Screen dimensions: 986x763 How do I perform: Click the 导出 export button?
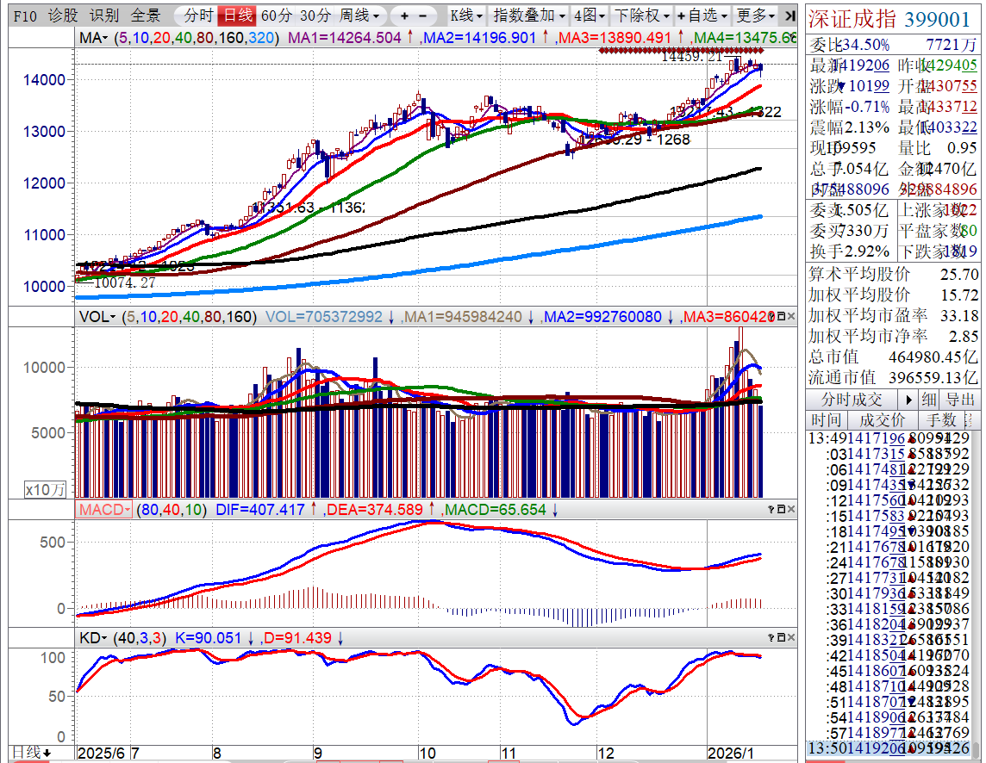tap(960, 400)
